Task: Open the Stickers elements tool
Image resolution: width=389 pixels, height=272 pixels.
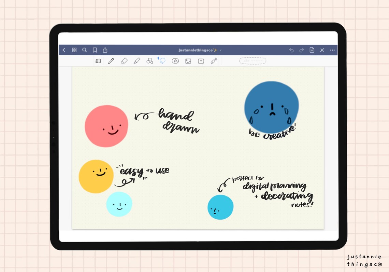Action: point(175,60)
